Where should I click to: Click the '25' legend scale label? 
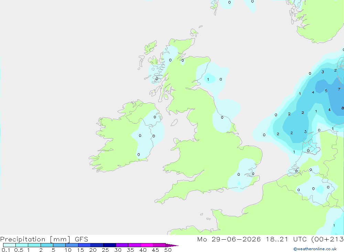tap(105, 250)
